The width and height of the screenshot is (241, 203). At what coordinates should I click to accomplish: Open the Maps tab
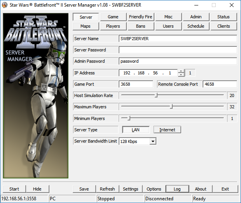[x=86, y=26]
